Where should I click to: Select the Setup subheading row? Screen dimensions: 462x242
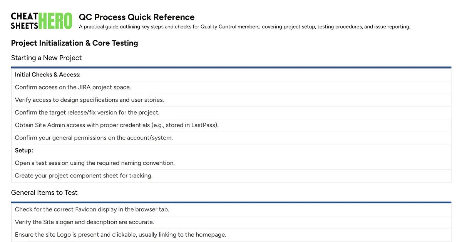click(231, 151)
